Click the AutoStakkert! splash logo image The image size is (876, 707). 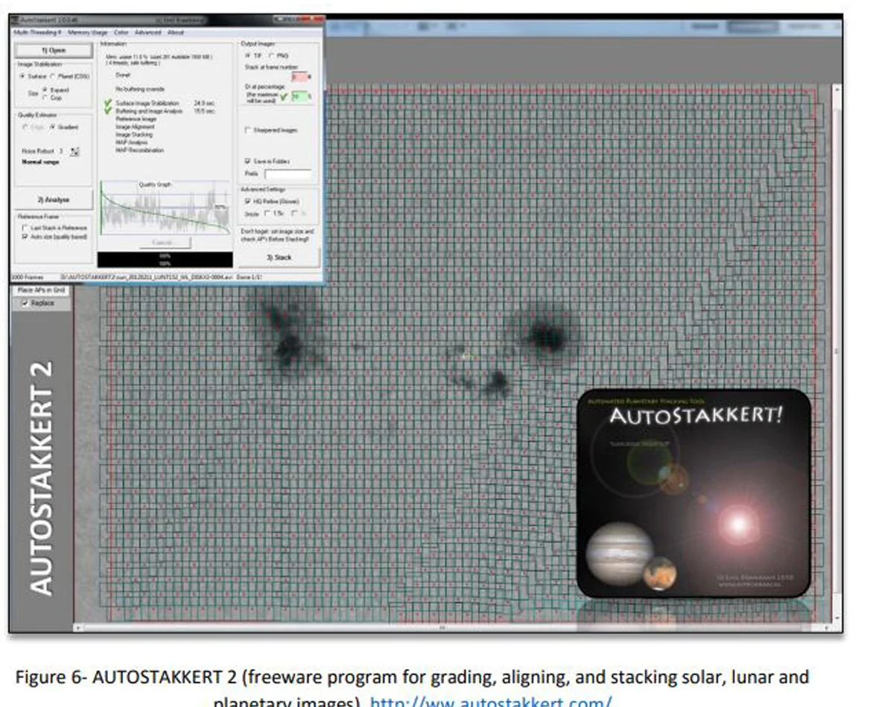pos(693,493)
